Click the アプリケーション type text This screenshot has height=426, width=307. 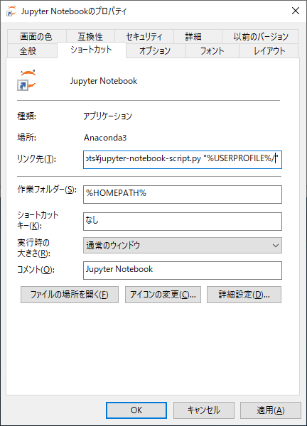coord(108,116)
